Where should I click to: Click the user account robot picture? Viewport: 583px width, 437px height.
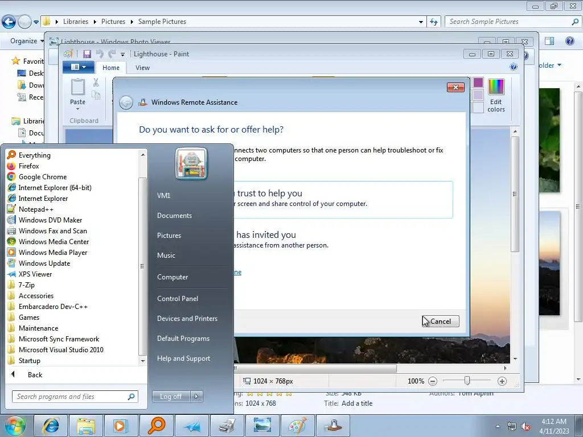(191, 164)
